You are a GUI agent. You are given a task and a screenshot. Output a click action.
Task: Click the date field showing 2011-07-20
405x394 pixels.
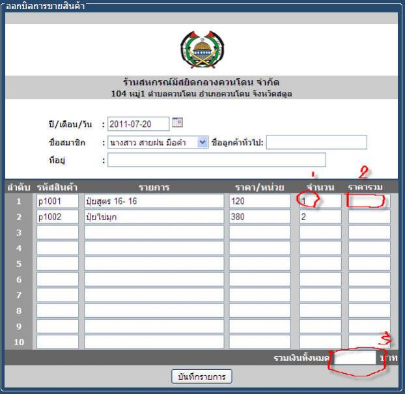(x=139, y=124)
